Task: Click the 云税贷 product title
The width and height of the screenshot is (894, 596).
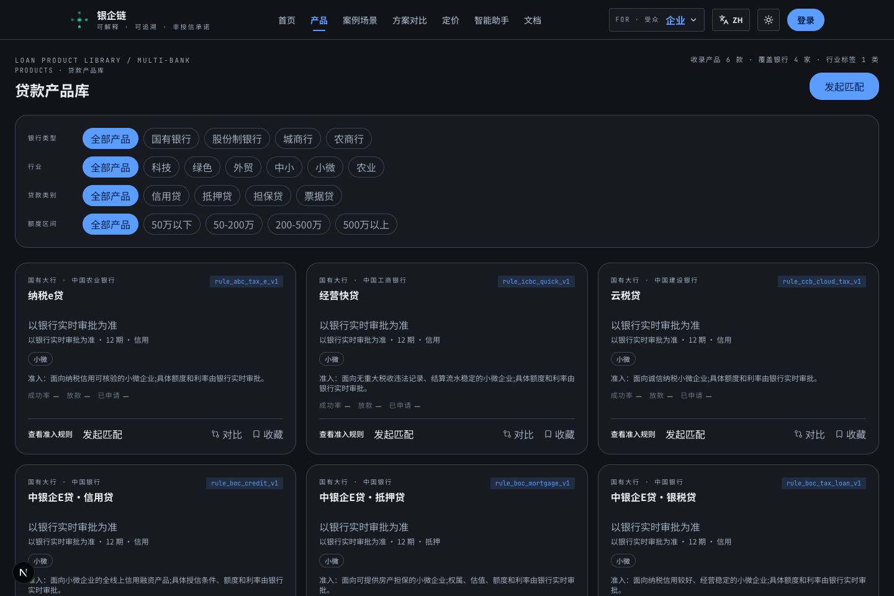Action: [x=626, y=296]
